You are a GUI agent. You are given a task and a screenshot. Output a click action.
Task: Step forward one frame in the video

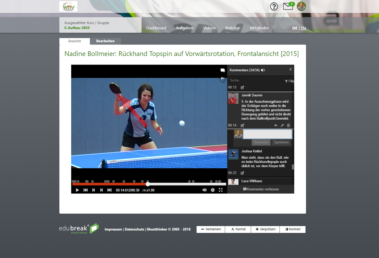point(101,190)
